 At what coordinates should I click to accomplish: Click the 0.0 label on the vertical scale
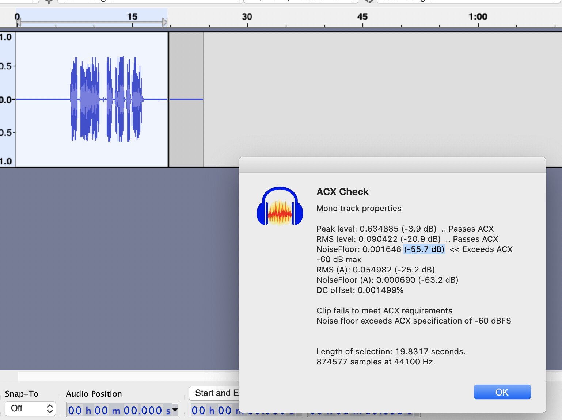pos(6,100)
